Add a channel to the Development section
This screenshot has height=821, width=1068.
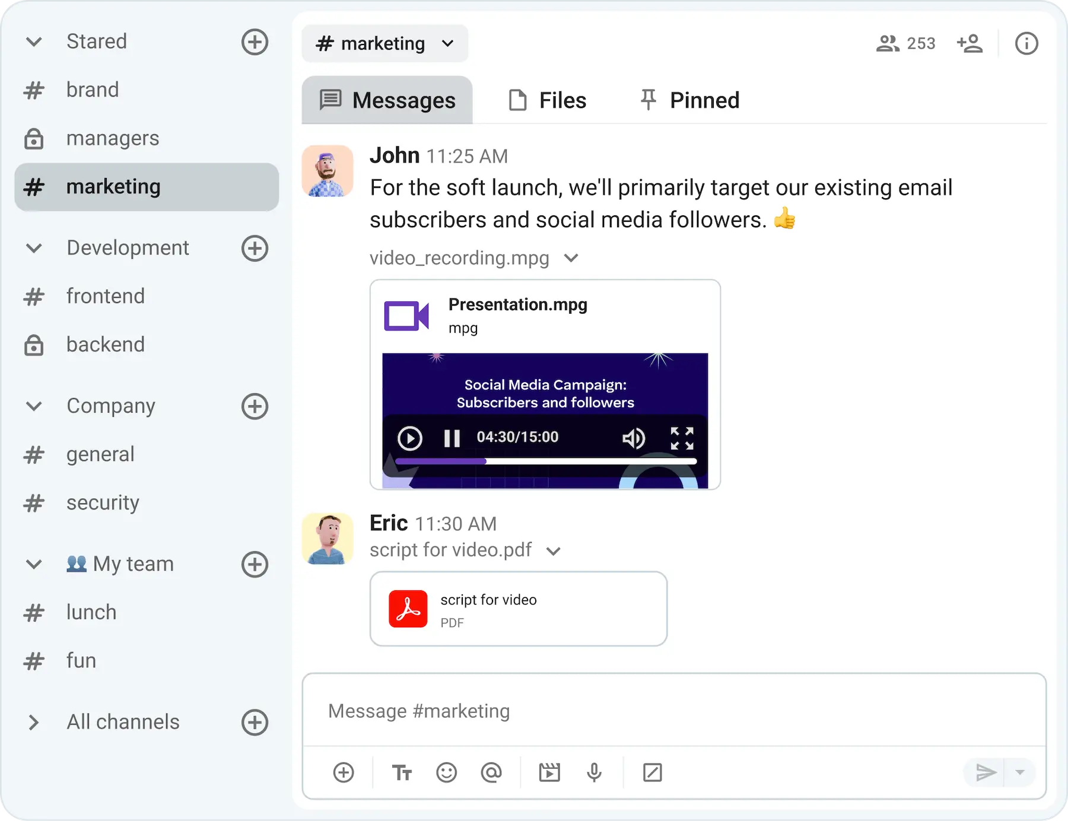[255, 248]
